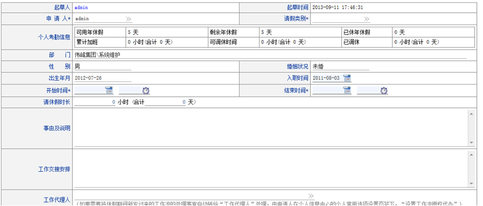
Task: Select the 可用年休假 label cell
Action: click(100, 32)
